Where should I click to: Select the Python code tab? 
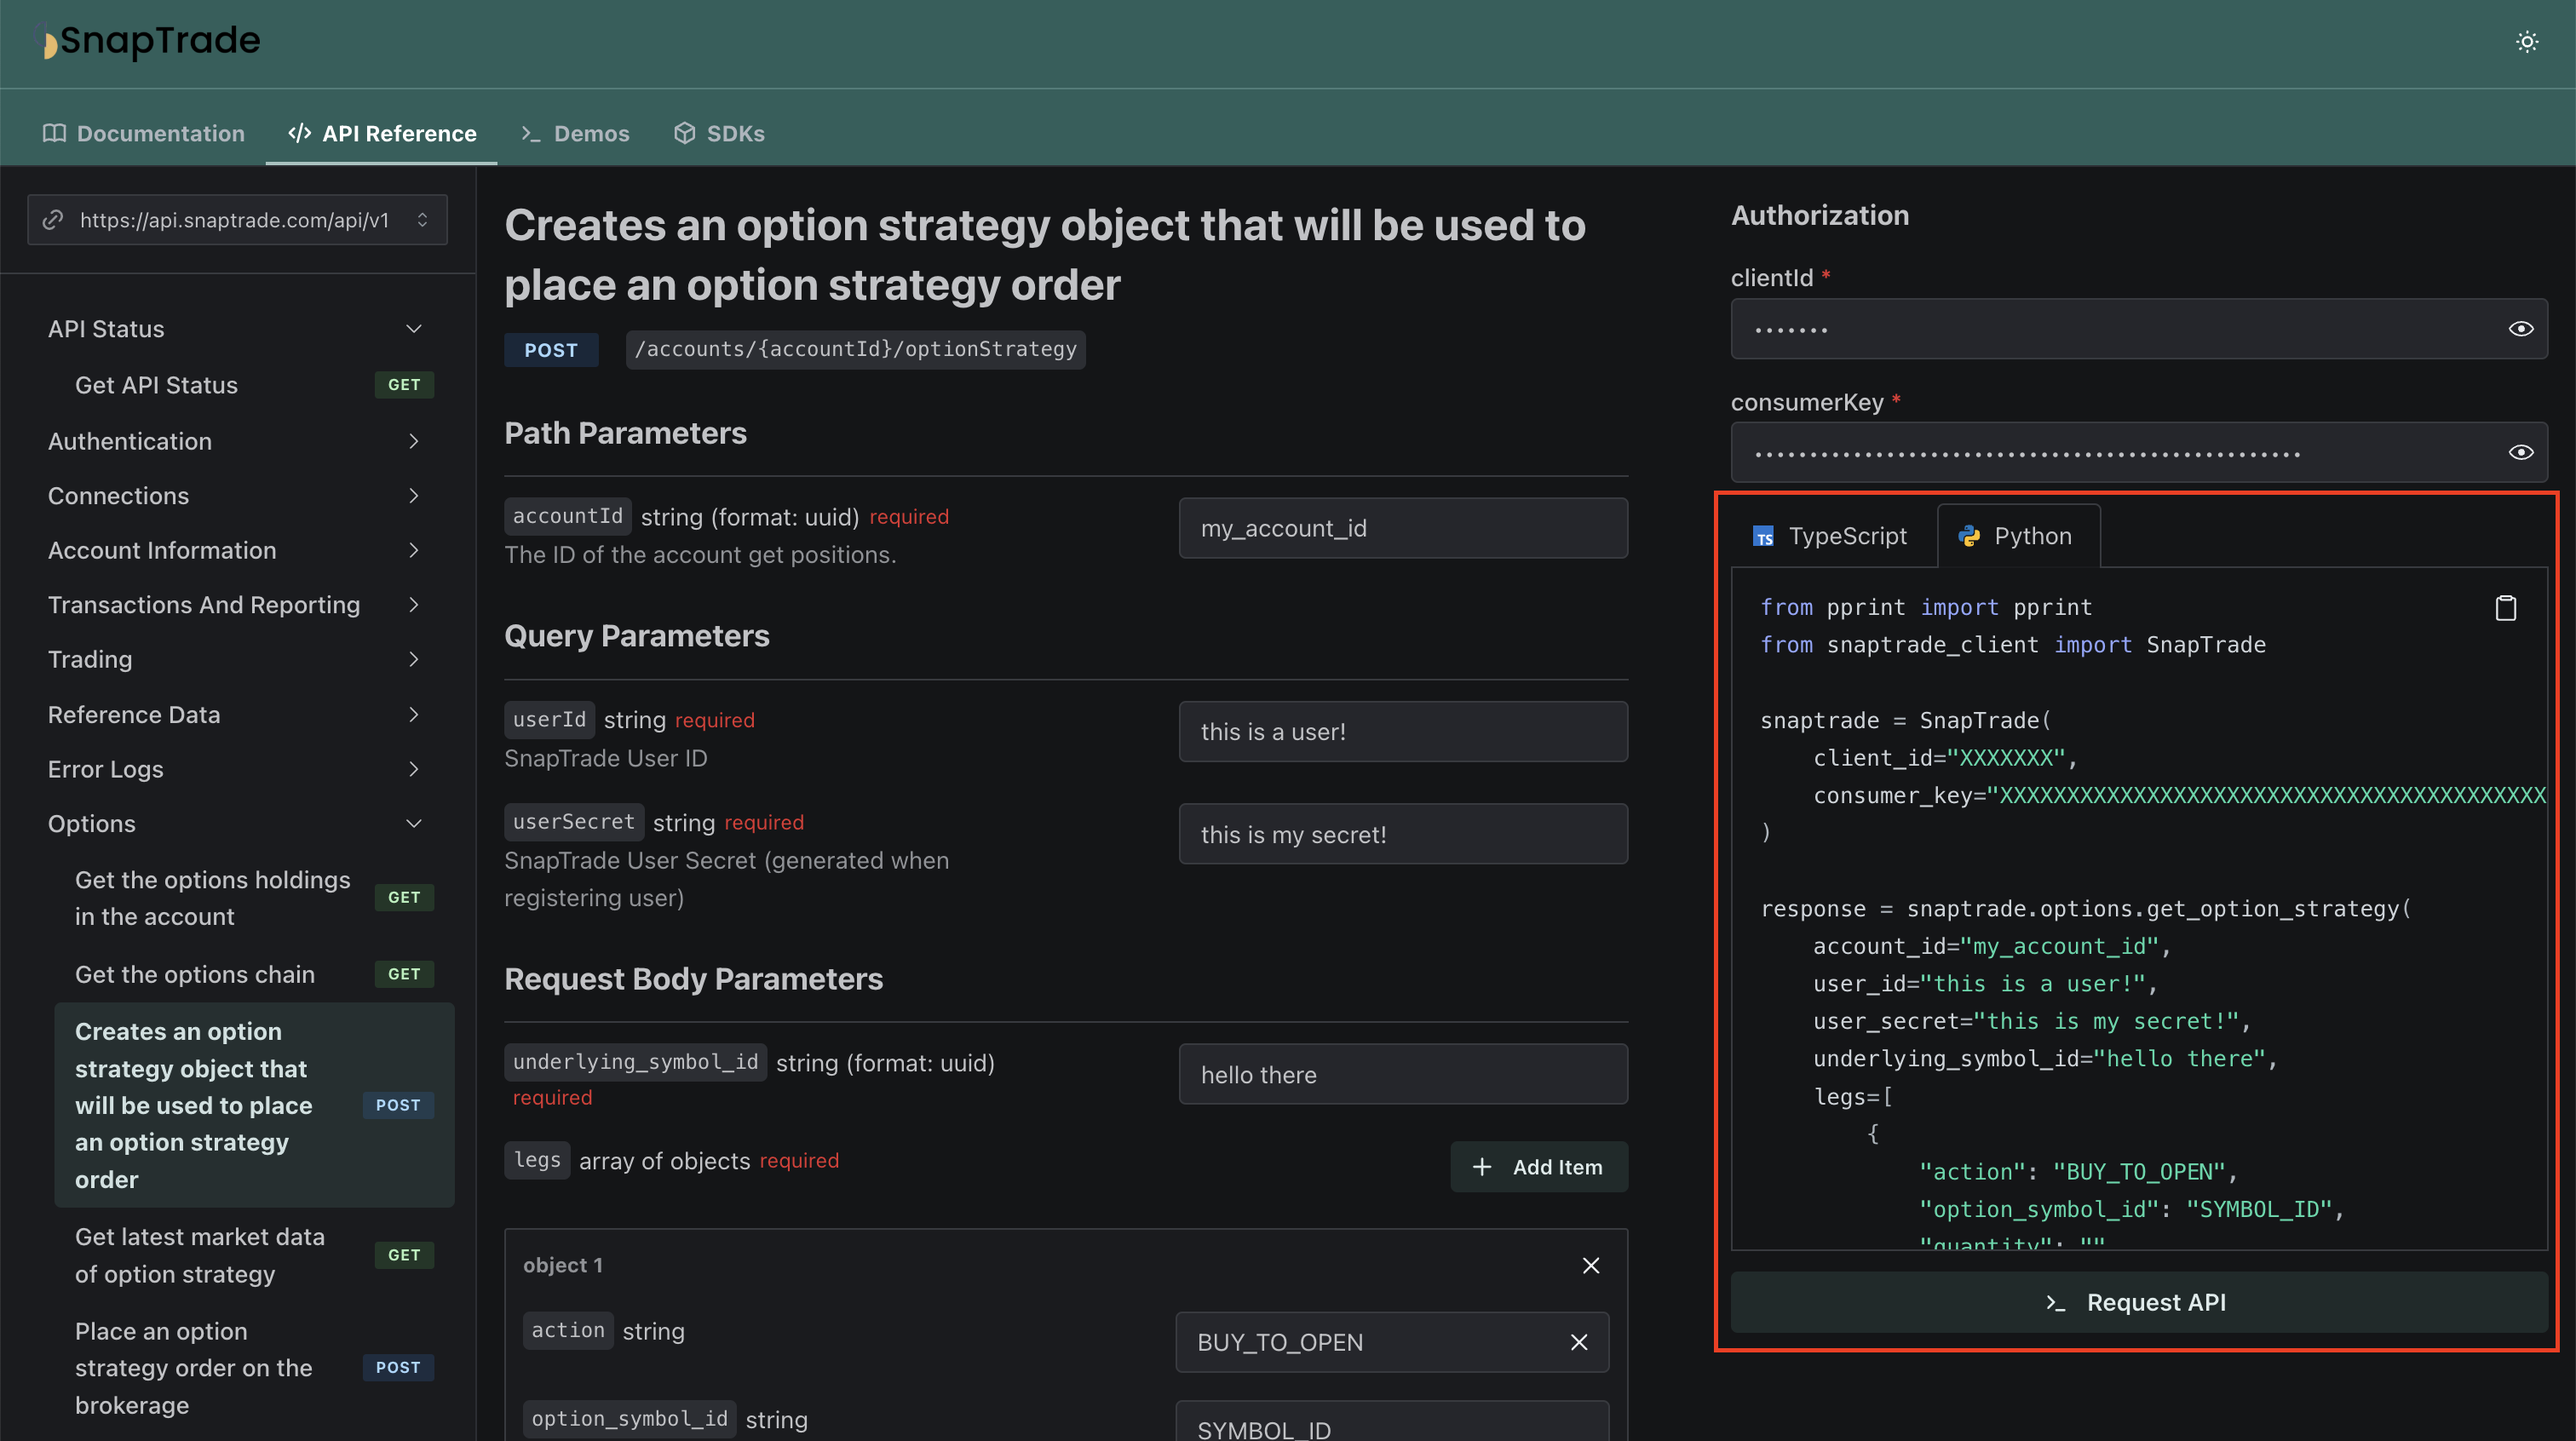(x=2016, y=536)
